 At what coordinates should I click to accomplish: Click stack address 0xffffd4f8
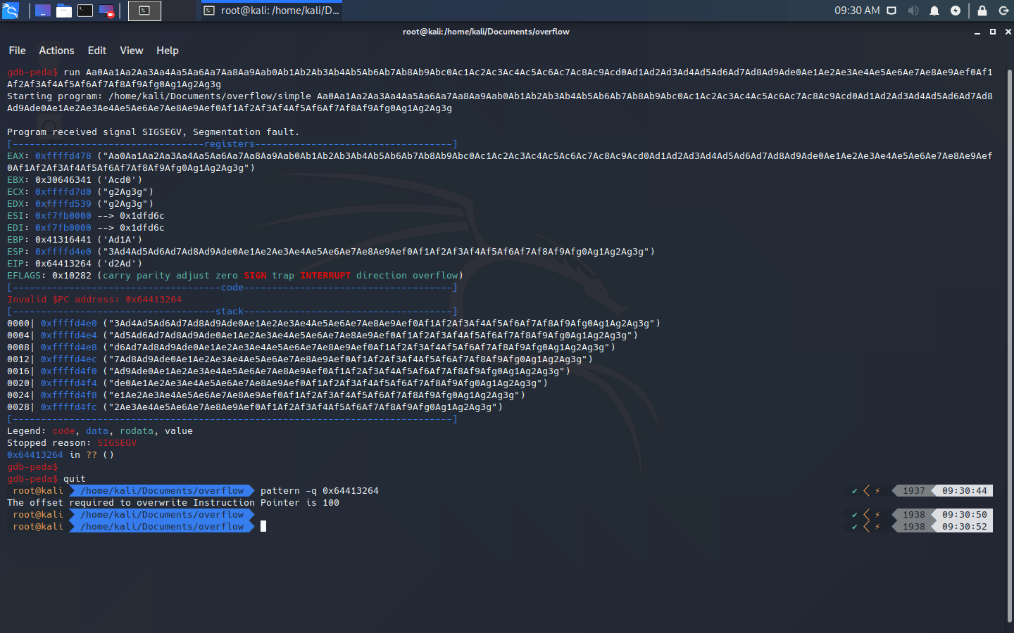(x=69, y=395)
